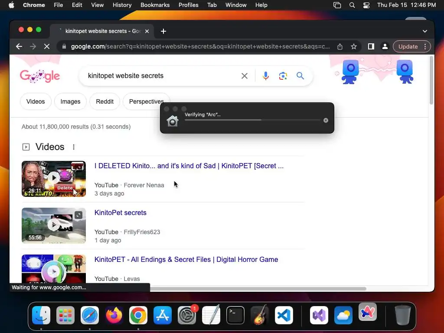The width and height of the screenshot is (444, 333).
Task: Open Videos section more options
Action: coord(74,147)
